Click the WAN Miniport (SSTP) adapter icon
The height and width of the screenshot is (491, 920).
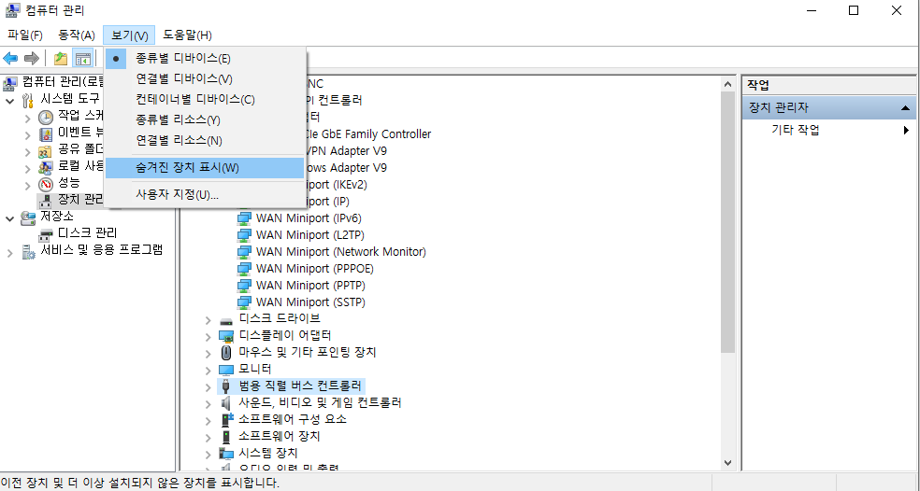click(244, 302)
